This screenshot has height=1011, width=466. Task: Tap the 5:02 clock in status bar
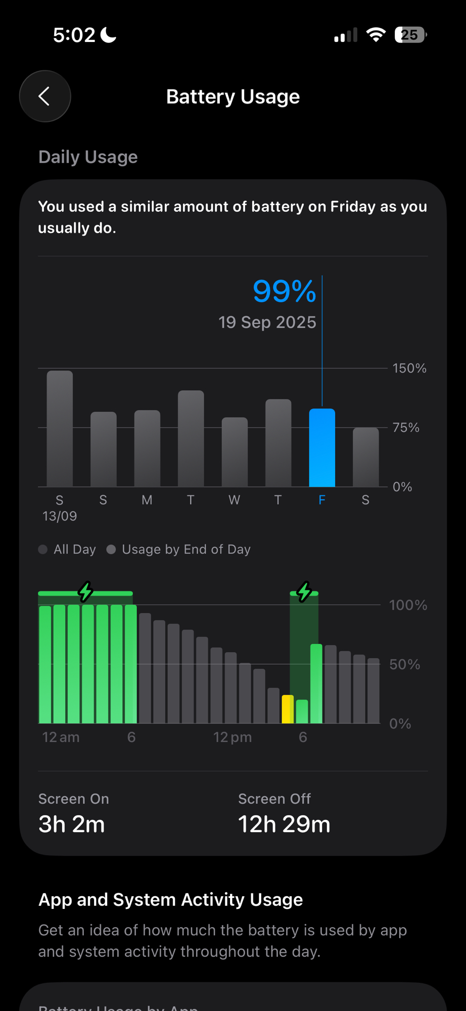click(x=74, y=35)
